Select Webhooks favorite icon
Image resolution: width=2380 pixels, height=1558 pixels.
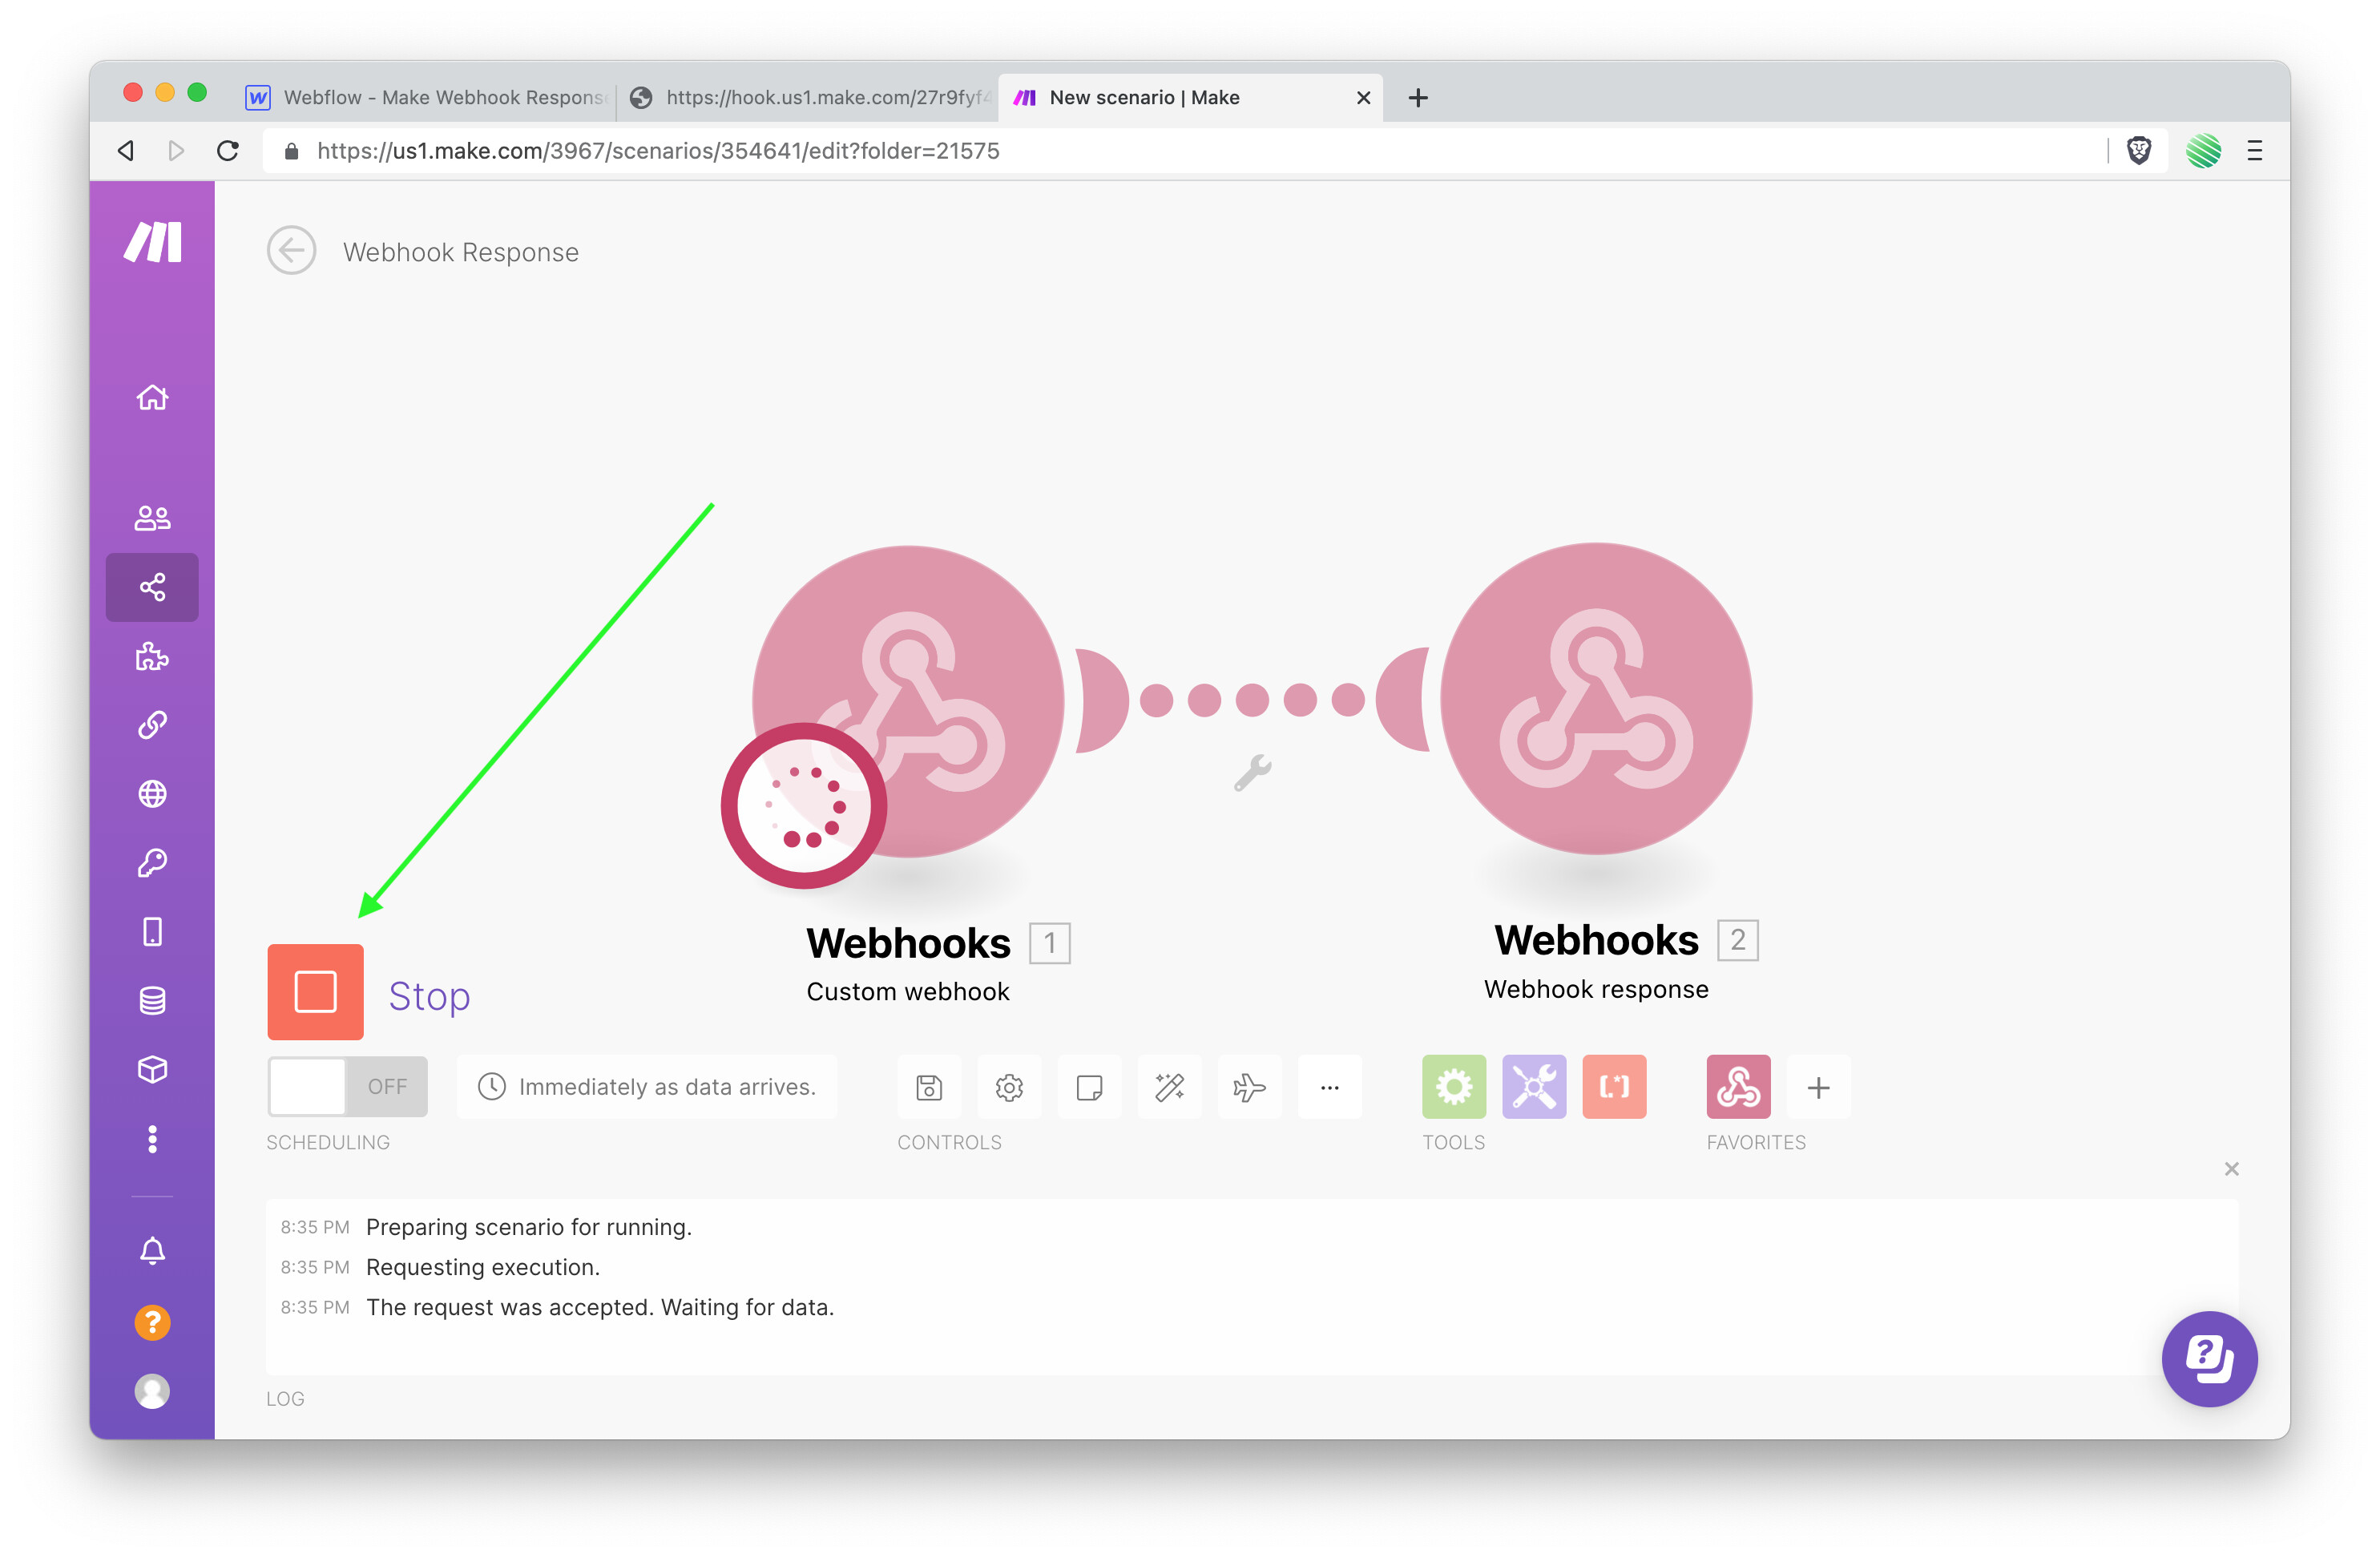1738,1087
